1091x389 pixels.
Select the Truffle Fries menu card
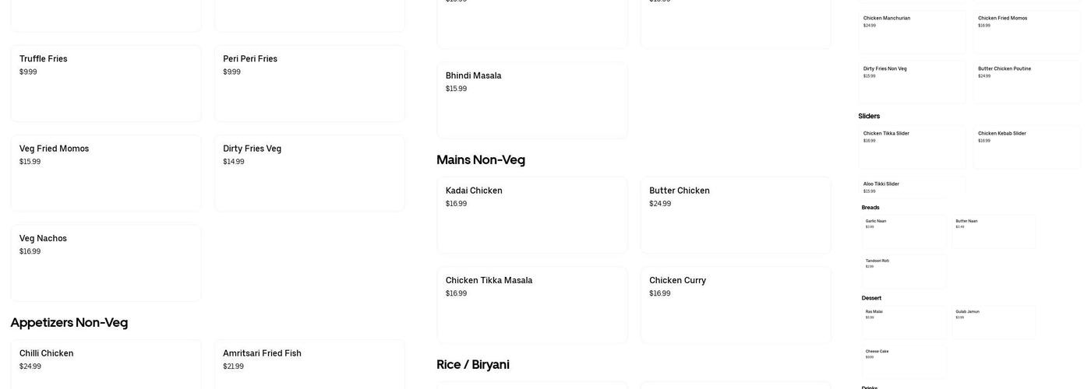click(106, 83)
